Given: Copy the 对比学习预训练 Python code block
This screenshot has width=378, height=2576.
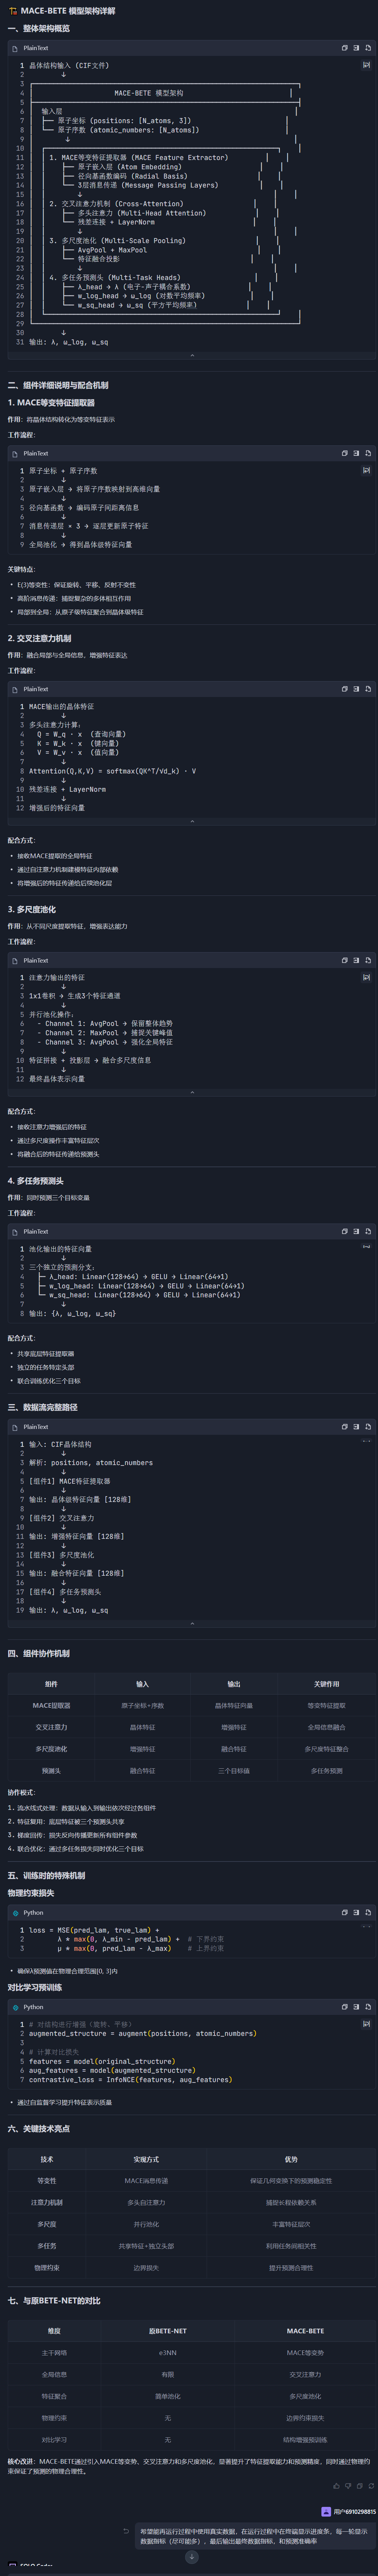Looking at the screenshot, I should coord(345,2007).
